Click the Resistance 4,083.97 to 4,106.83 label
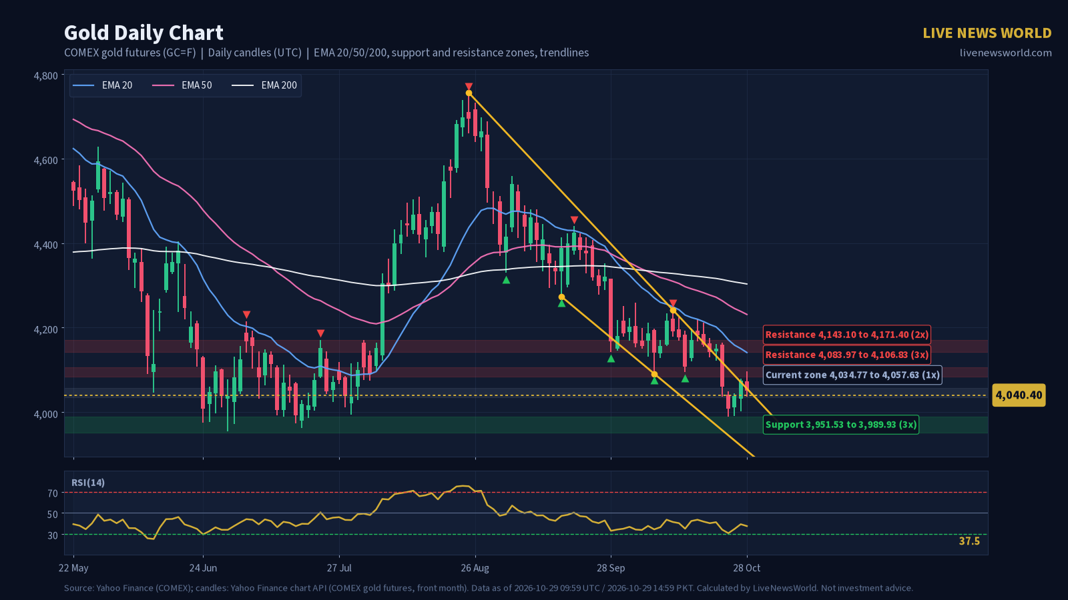1068x600 pixels. click(x=846, y=355)
